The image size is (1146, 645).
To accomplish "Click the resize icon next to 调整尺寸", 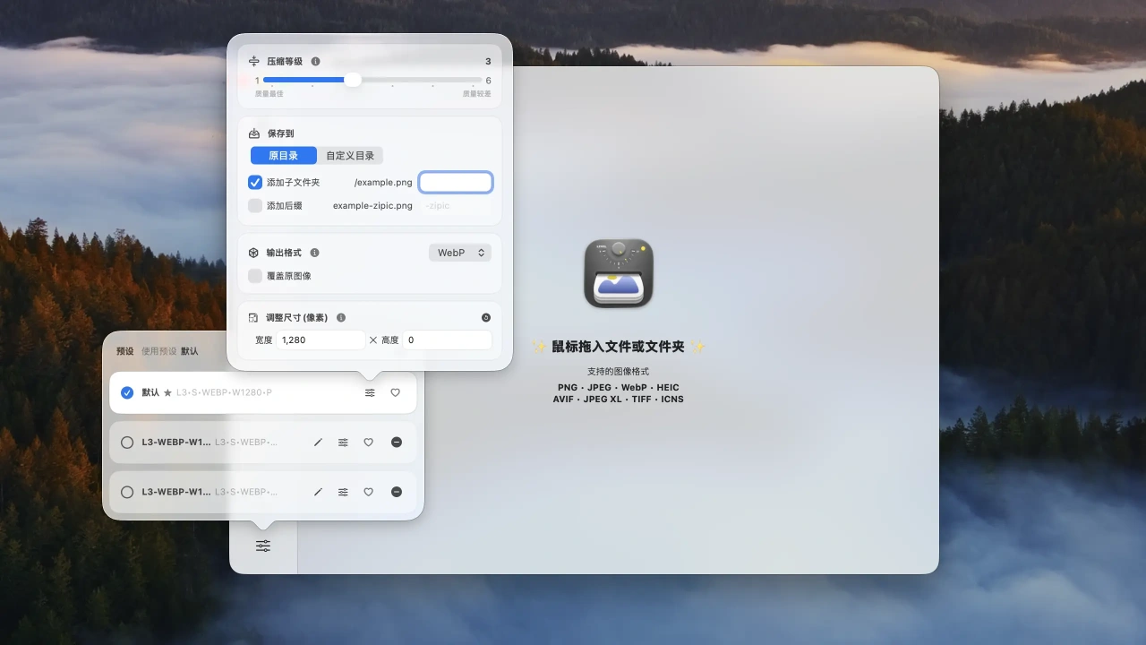I will coord(254,316).
